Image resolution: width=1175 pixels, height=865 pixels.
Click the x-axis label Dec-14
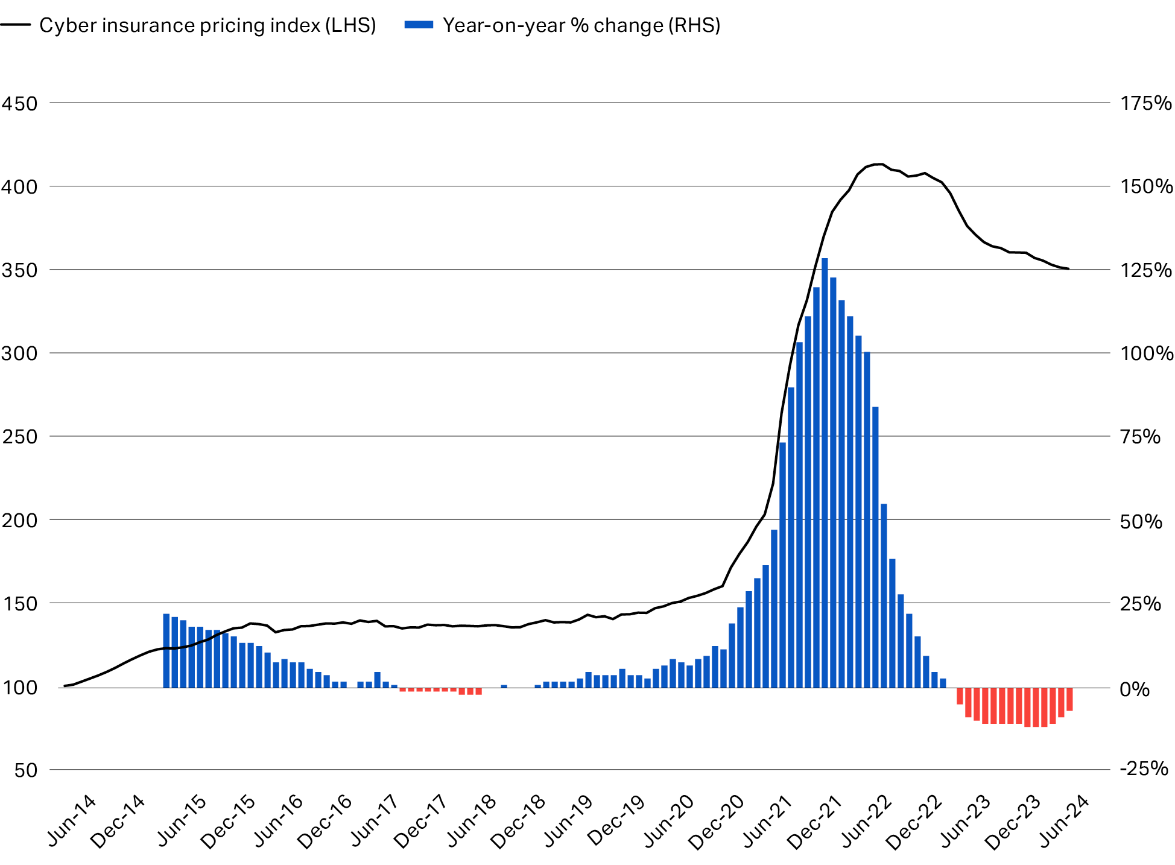tap(118, 822)
